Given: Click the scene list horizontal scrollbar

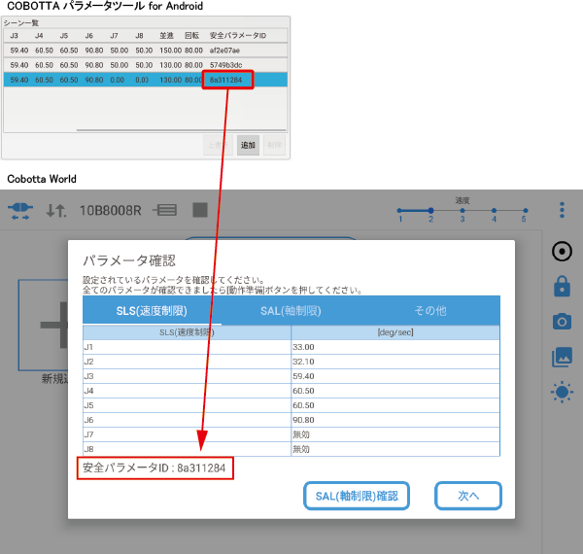Looking at the screenshot, I should (x=146, y=129).
